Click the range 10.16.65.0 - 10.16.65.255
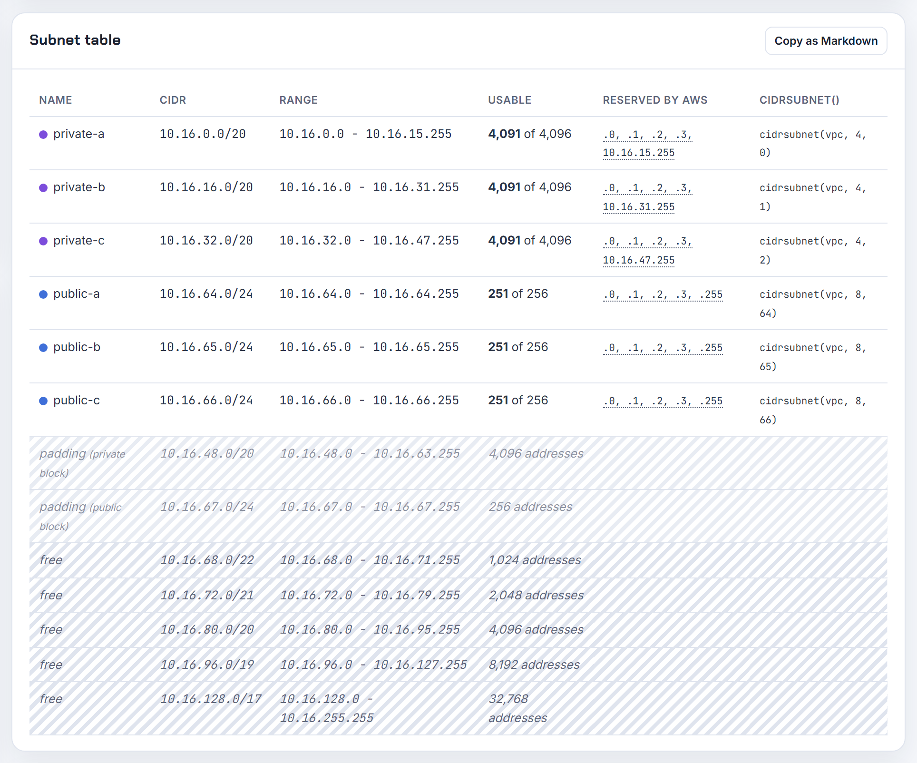This screenshot has width=917, height=763. tap(369, 347)
